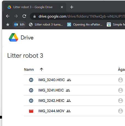Viewport: 125px width, 126px height.
Task: Click the owner avatar for IMG_3242.HEIC
Action: [121, 101]
